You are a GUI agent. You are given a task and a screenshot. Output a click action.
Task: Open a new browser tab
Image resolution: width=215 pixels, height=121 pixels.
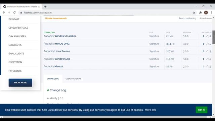point(45,7)
